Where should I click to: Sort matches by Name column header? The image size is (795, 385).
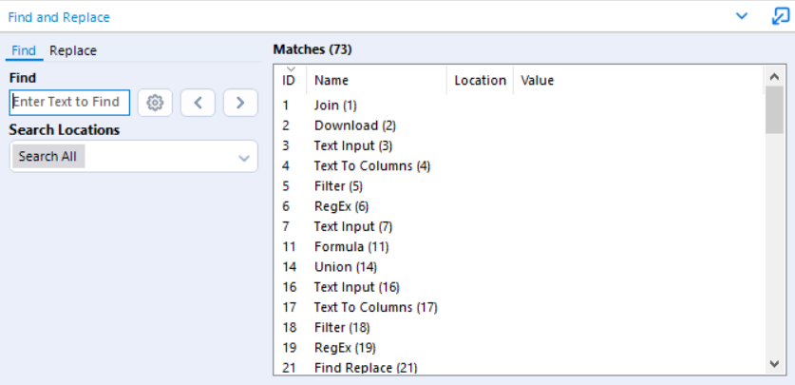point(331,81)
